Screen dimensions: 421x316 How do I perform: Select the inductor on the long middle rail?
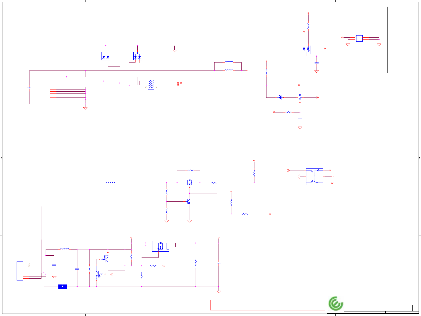click(x=111, y=182)
